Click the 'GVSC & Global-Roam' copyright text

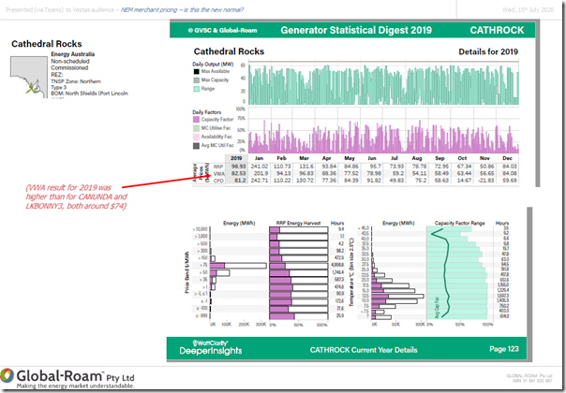tap(222, 30)
